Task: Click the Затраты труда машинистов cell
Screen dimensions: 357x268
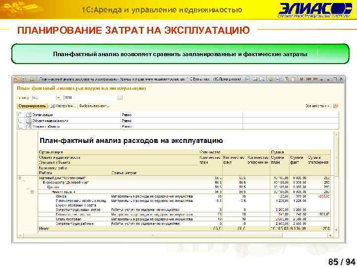Action: point(78,209)
